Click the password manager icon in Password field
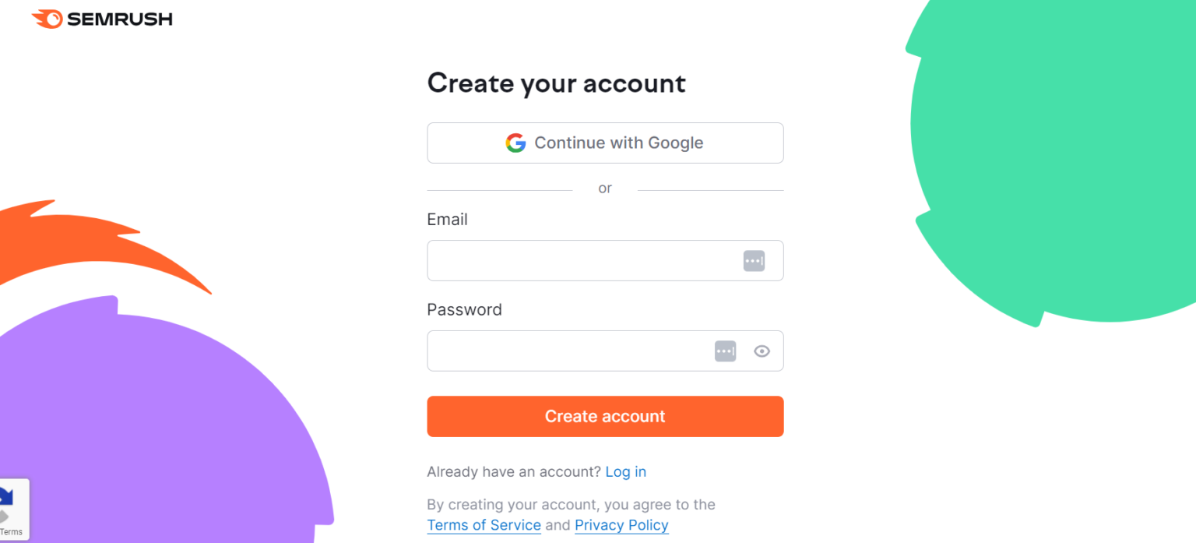 725,351
